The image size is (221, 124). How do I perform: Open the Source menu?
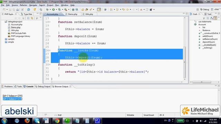15,5
